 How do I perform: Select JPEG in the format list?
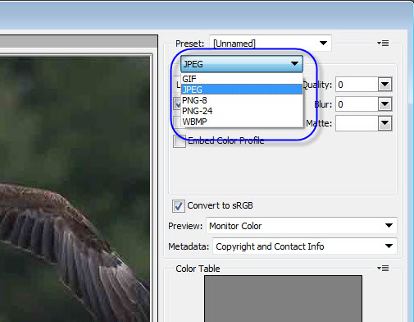coord(242,90)
